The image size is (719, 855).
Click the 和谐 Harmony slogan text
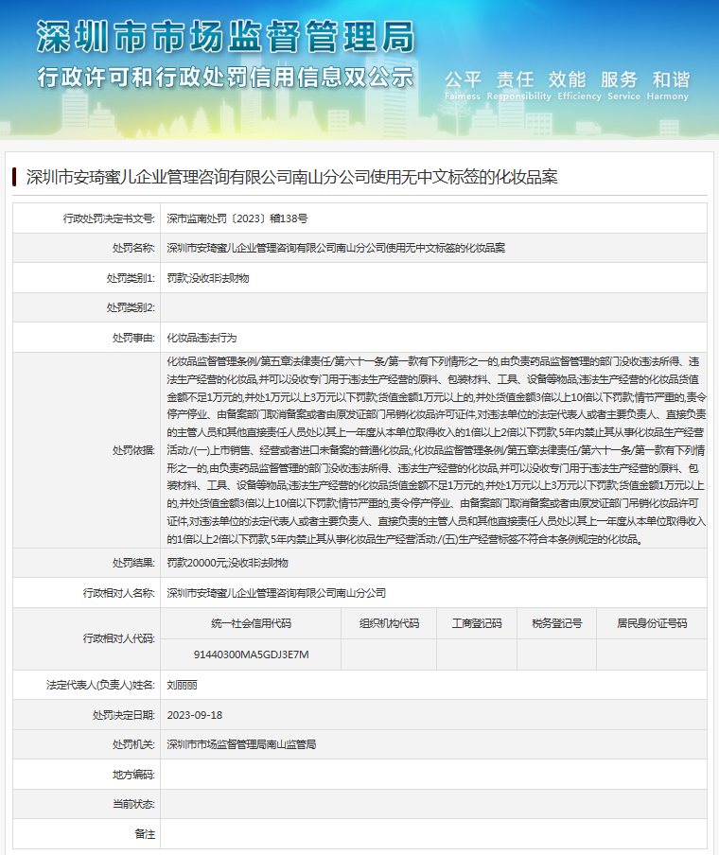[670, 81]
